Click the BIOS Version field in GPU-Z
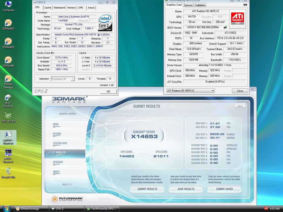 [x=203, y=27]
